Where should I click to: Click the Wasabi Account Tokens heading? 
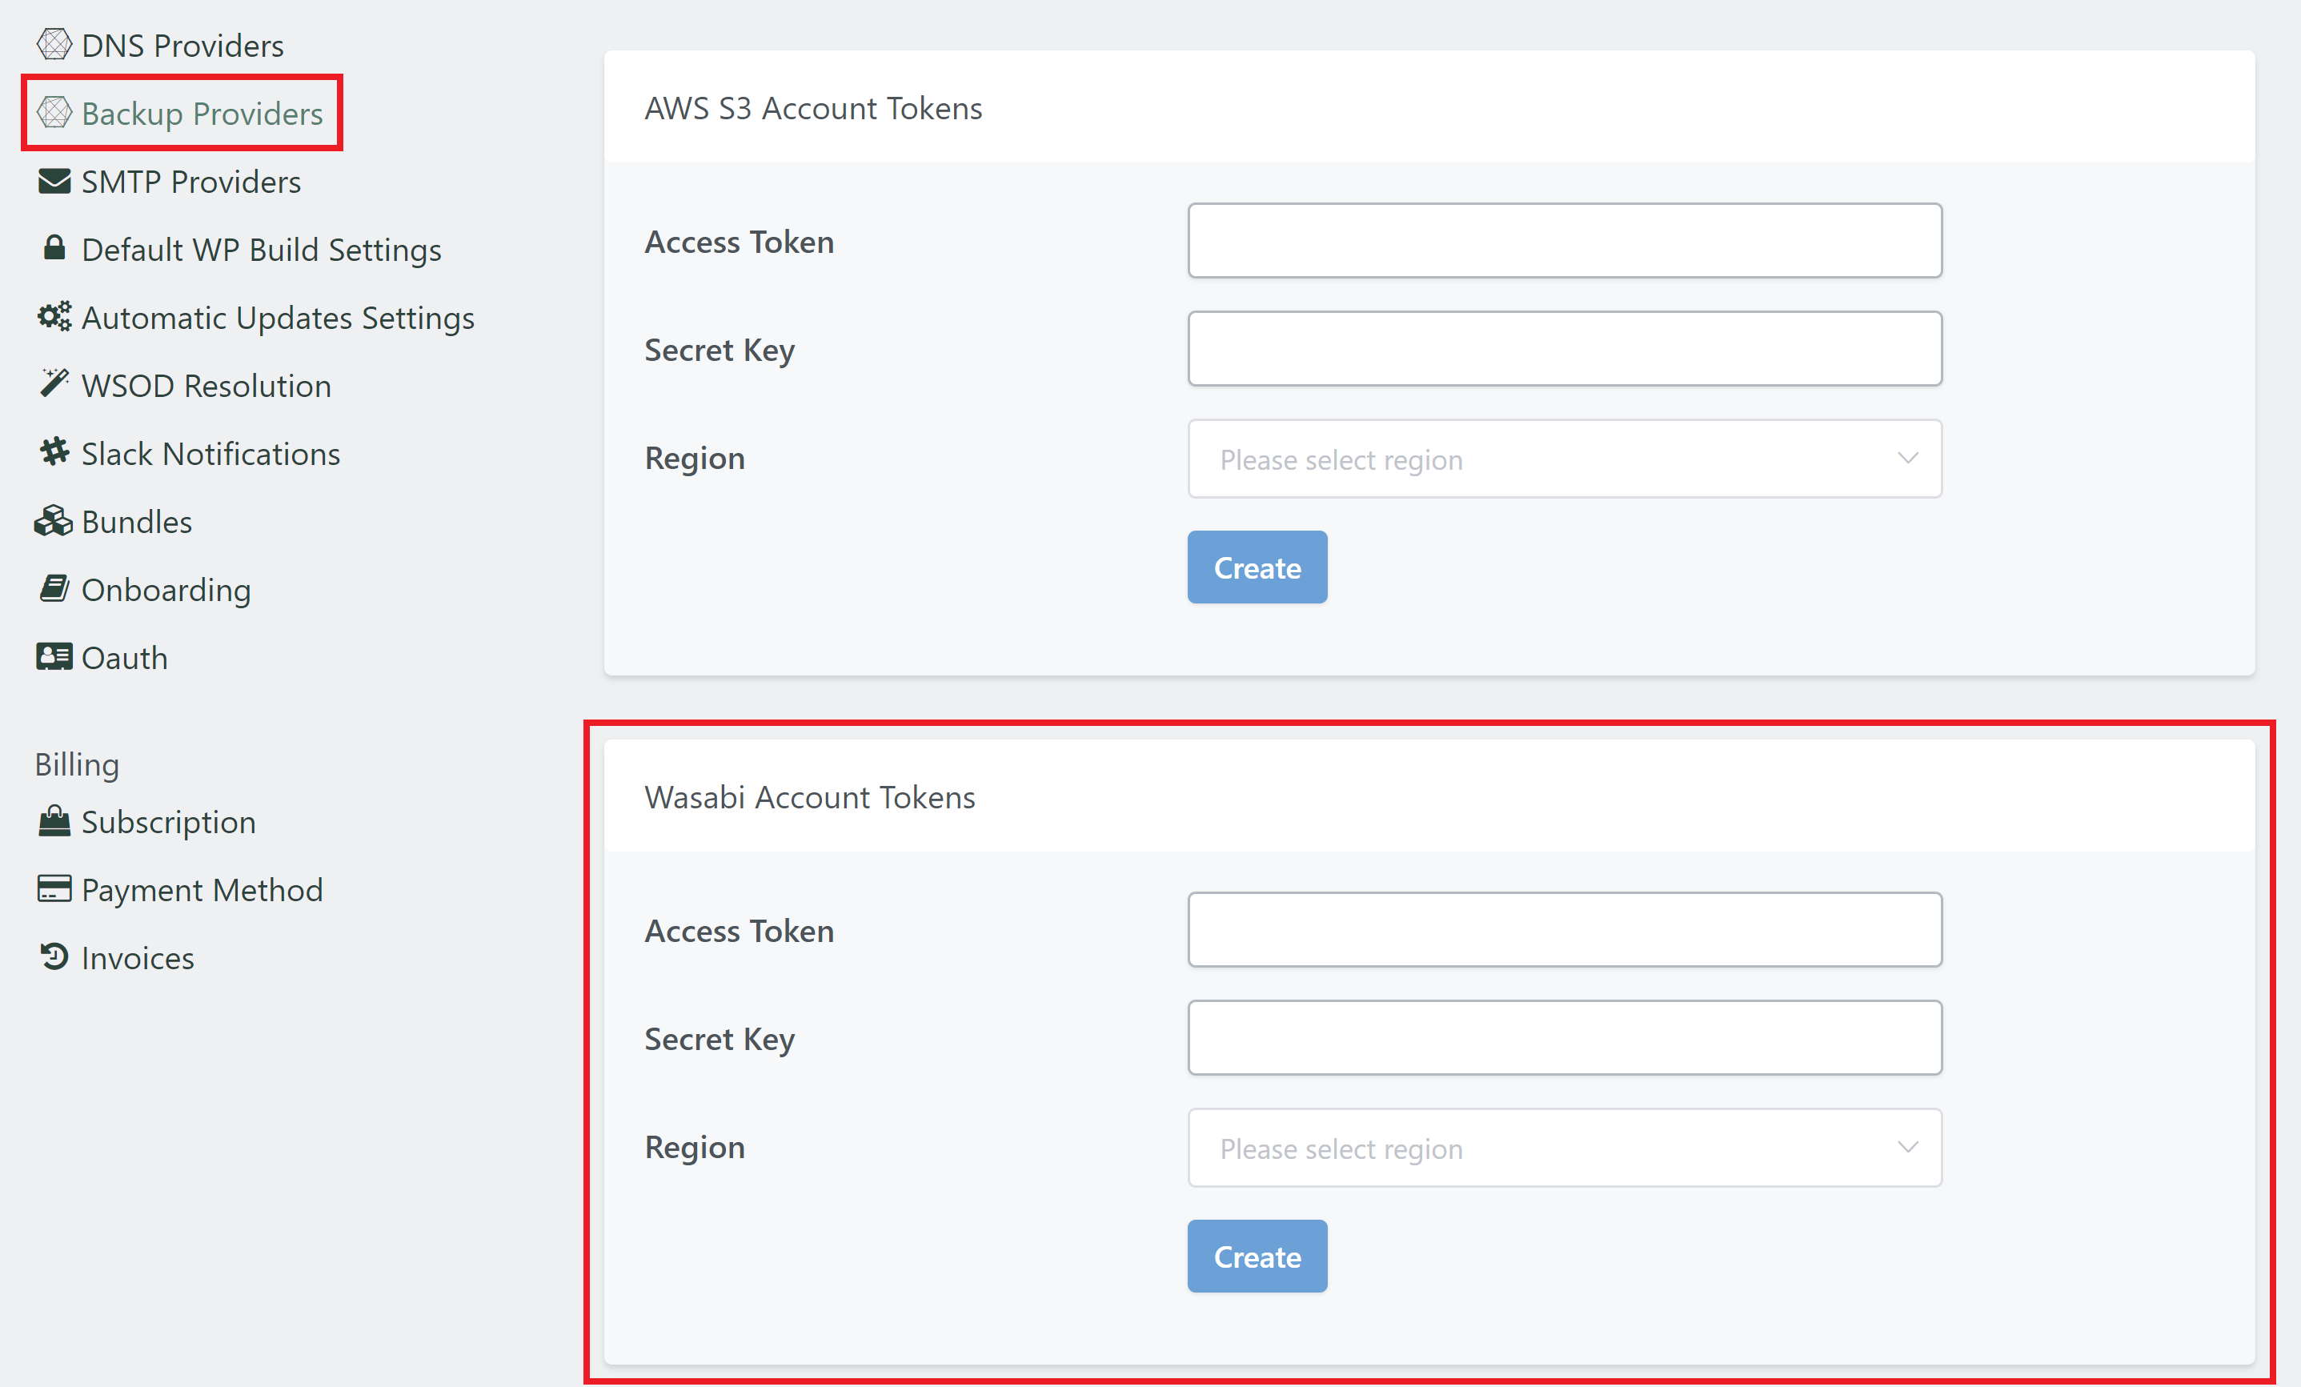click(808, 798)
